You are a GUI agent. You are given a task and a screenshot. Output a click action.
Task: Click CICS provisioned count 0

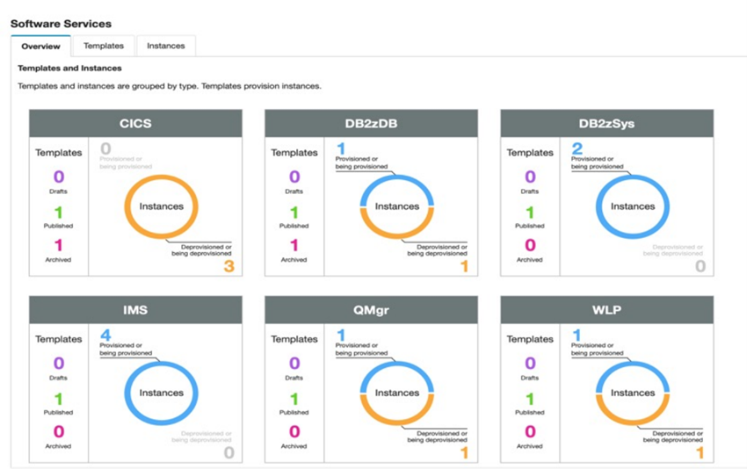click(x=105, y=148)
